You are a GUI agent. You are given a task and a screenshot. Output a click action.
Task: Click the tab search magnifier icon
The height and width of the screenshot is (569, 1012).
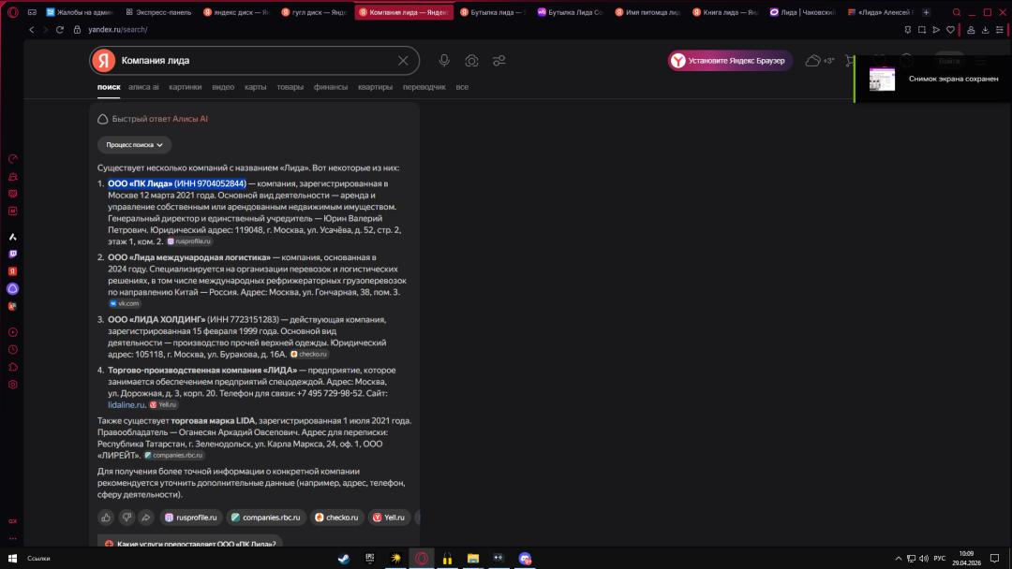957,12
